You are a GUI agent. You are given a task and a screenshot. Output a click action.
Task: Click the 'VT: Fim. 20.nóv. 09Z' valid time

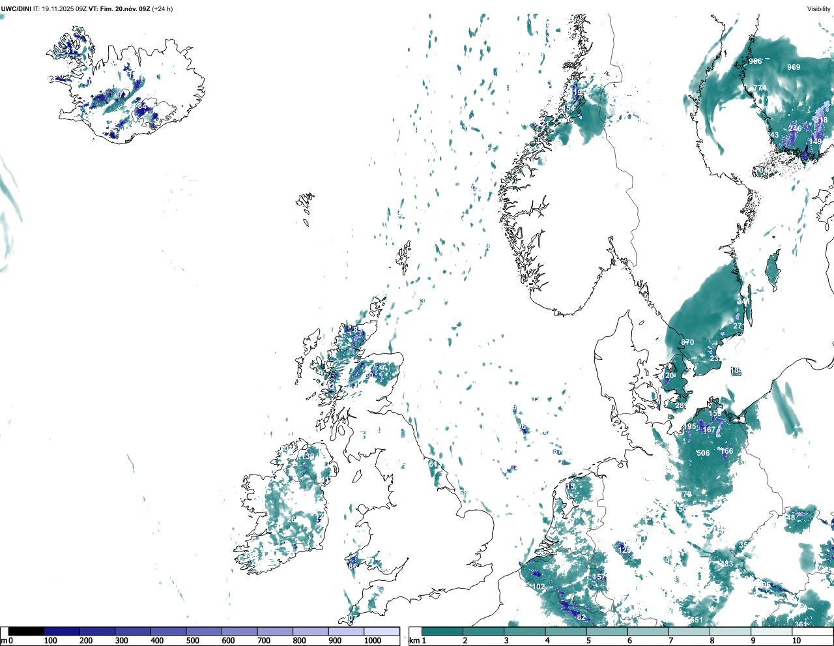click(119, 9)
